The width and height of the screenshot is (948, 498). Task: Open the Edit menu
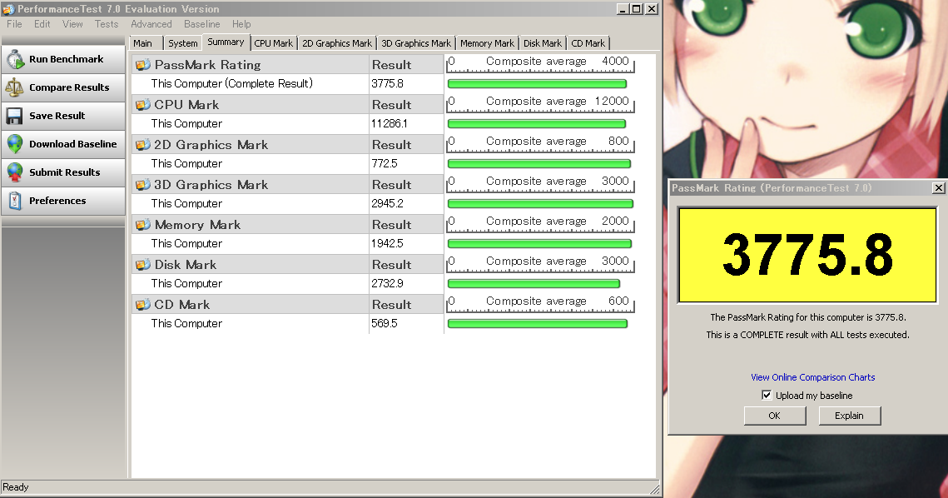pyautogui.click(x=42, y=24)
